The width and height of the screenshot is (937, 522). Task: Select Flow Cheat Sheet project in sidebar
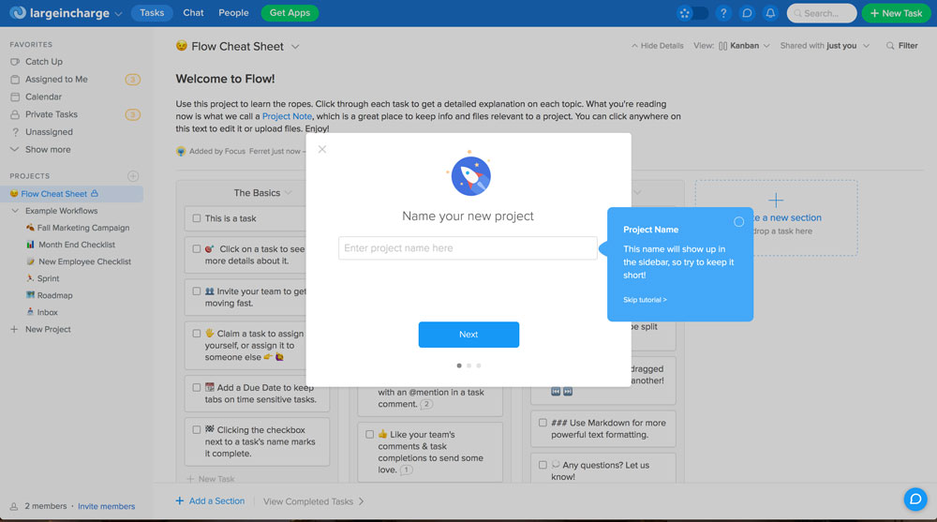(x=53, y=194)
